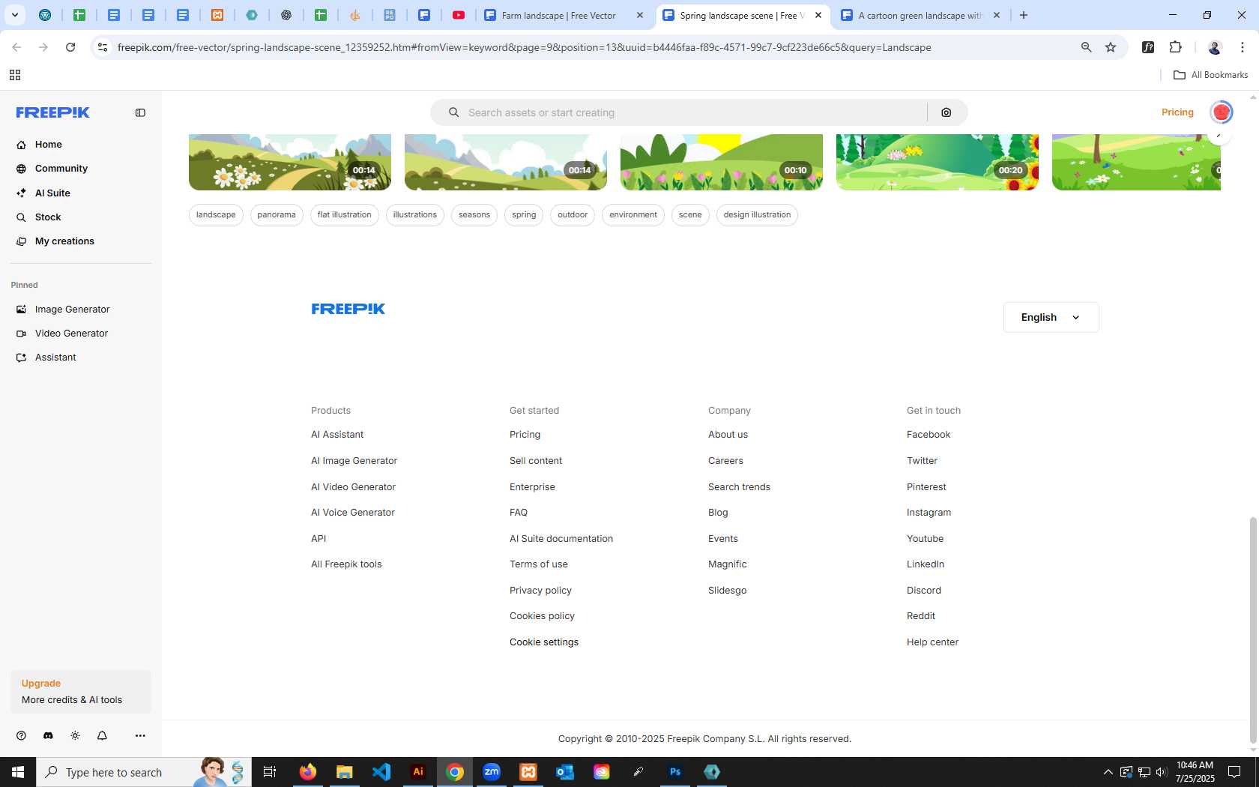
Task: Click the Windows taskbar search box
Action: pyautogui.click(x=144, y=772)
